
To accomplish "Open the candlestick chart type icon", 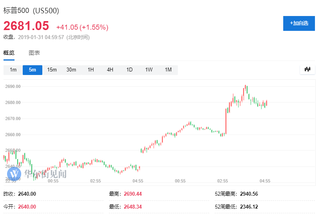I will tap(307, 70).
